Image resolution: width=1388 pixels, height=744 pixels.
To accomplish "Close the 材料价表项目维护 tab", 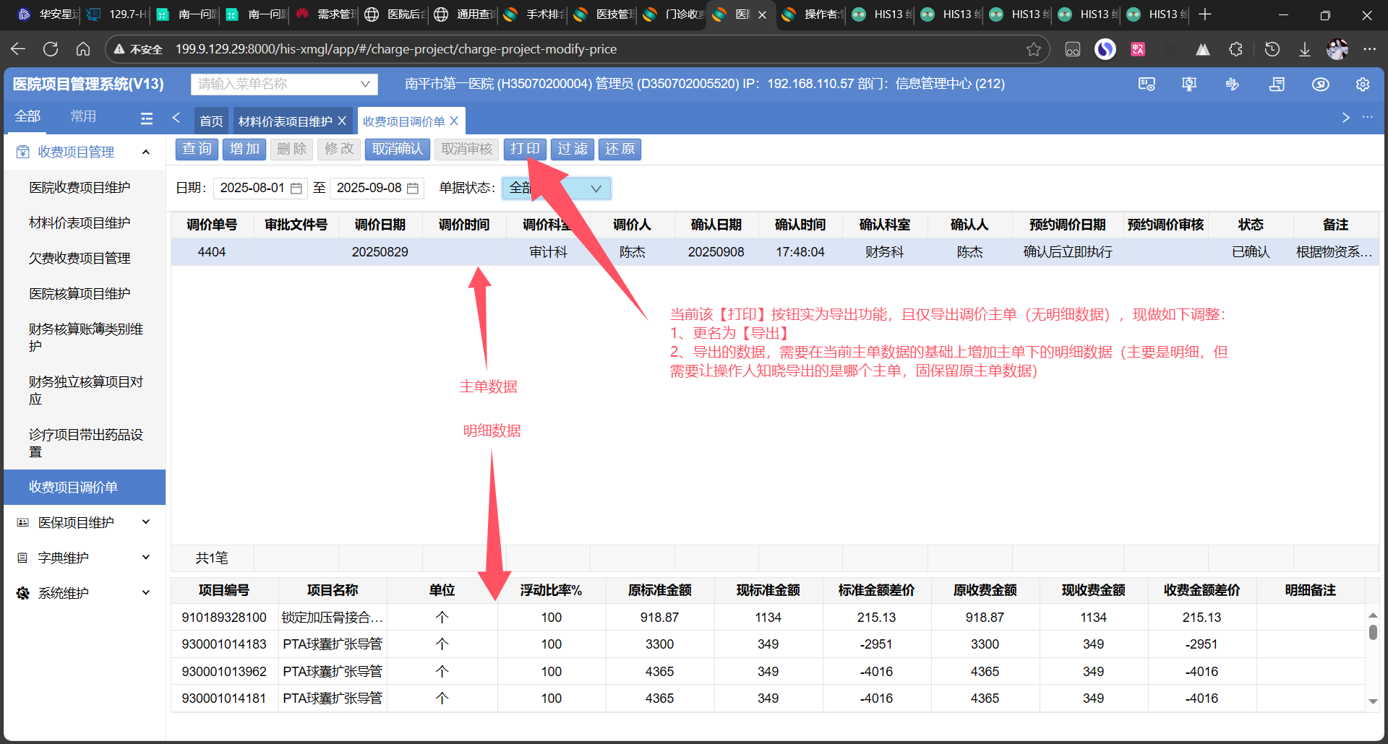I will pyautogui.click(x=343, y=121).
